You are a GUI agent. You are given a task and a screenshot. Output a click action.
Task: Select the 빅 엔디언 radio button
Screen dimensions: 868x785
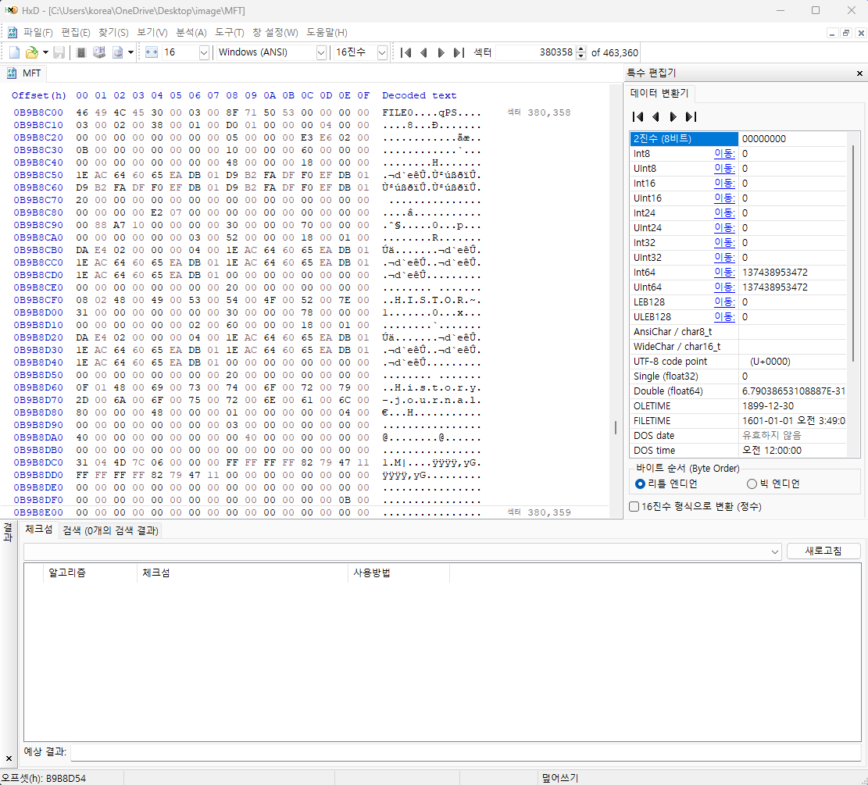click(752, 483)
